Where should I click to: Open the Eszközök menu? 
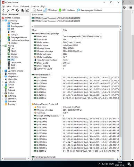click(35, 6)
